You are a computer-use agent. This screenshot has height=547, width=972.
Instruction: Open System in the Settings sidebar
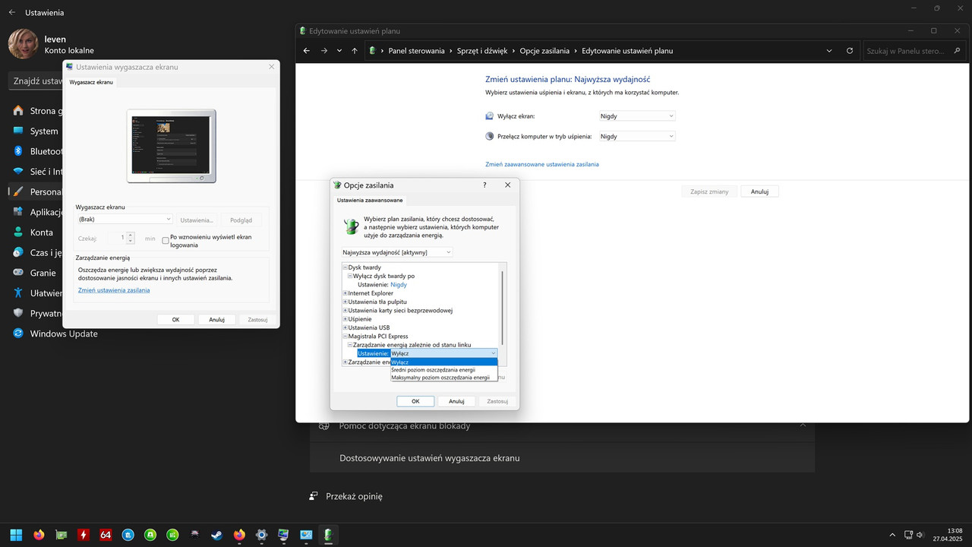pos(44,131)
